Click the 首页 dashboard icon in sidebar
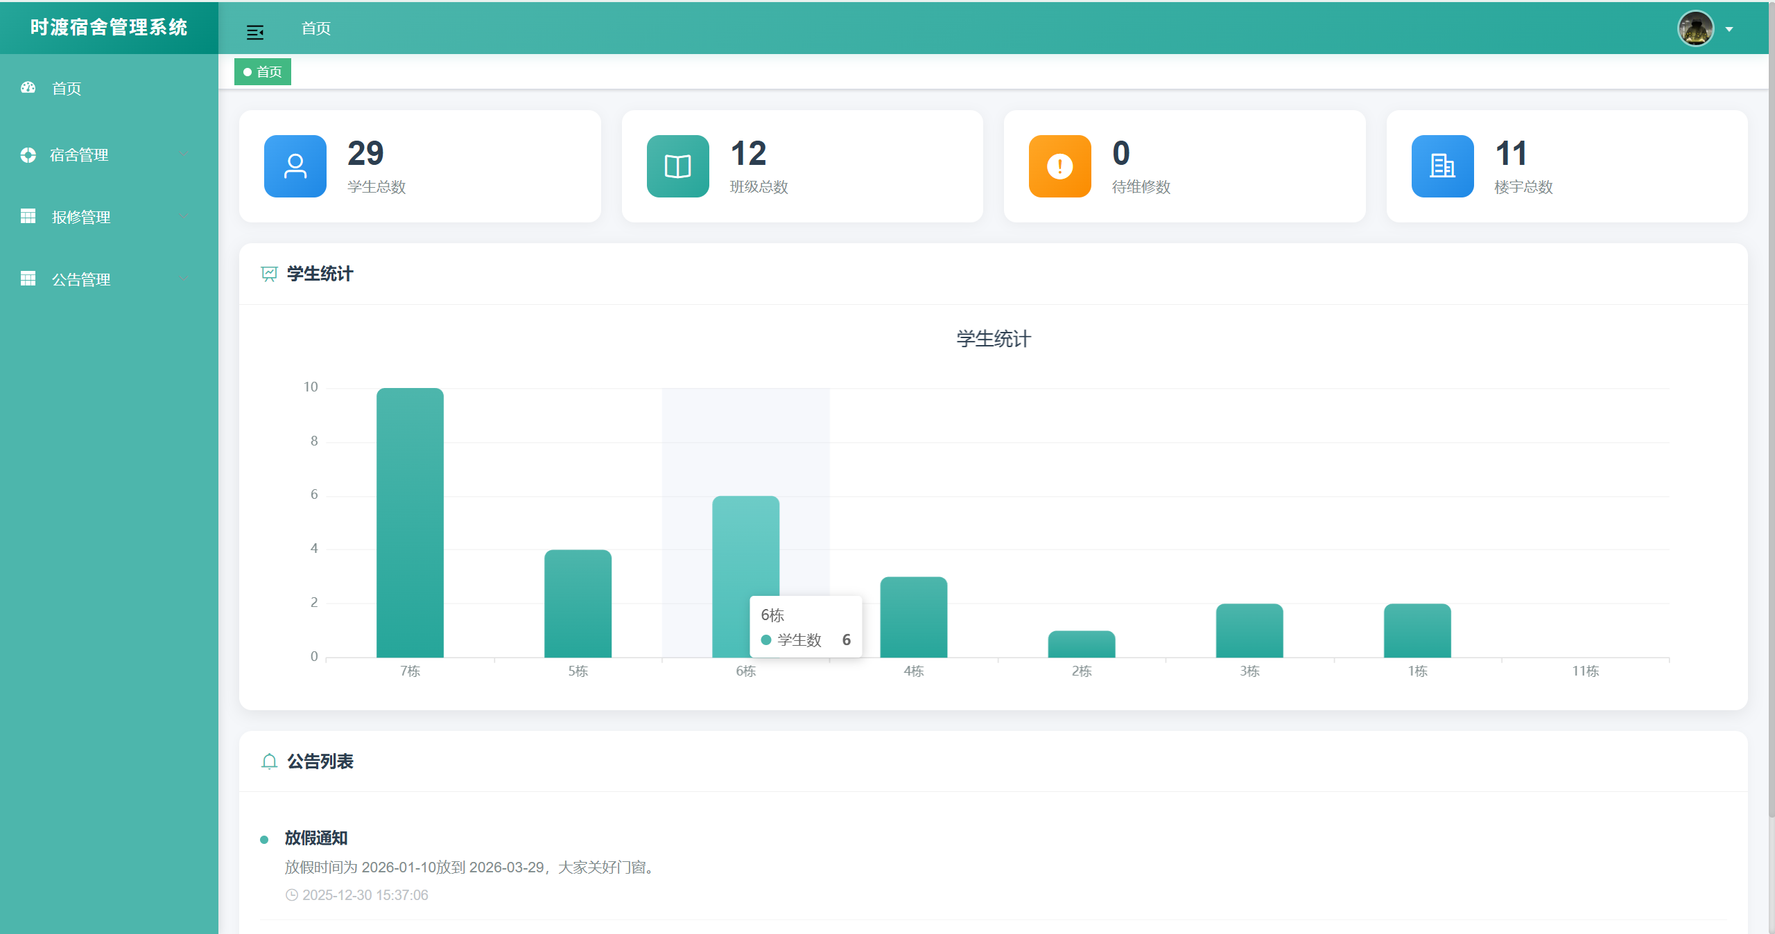Screen dimensions: 1775x934 click(x=28, y=88)
